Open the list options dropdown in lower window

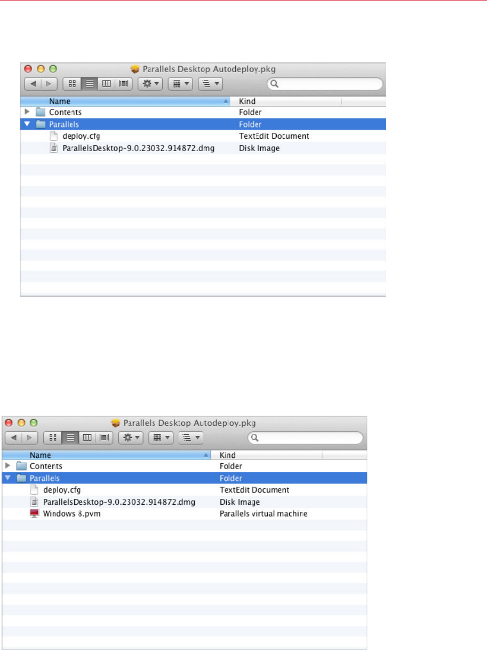[191, 438]
